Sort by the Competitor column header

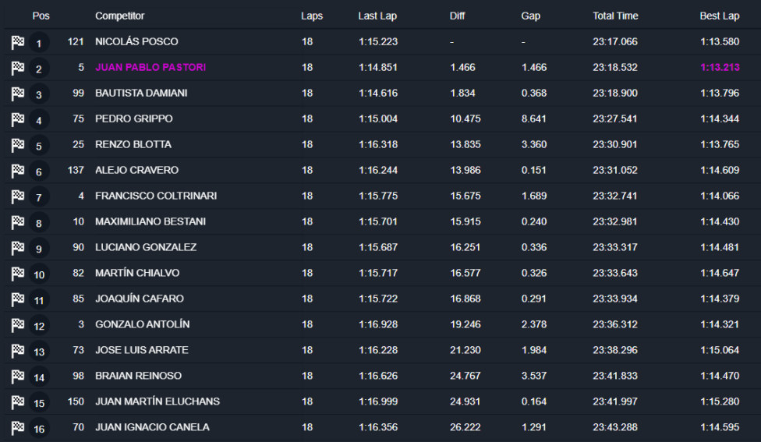click(119, 16)
